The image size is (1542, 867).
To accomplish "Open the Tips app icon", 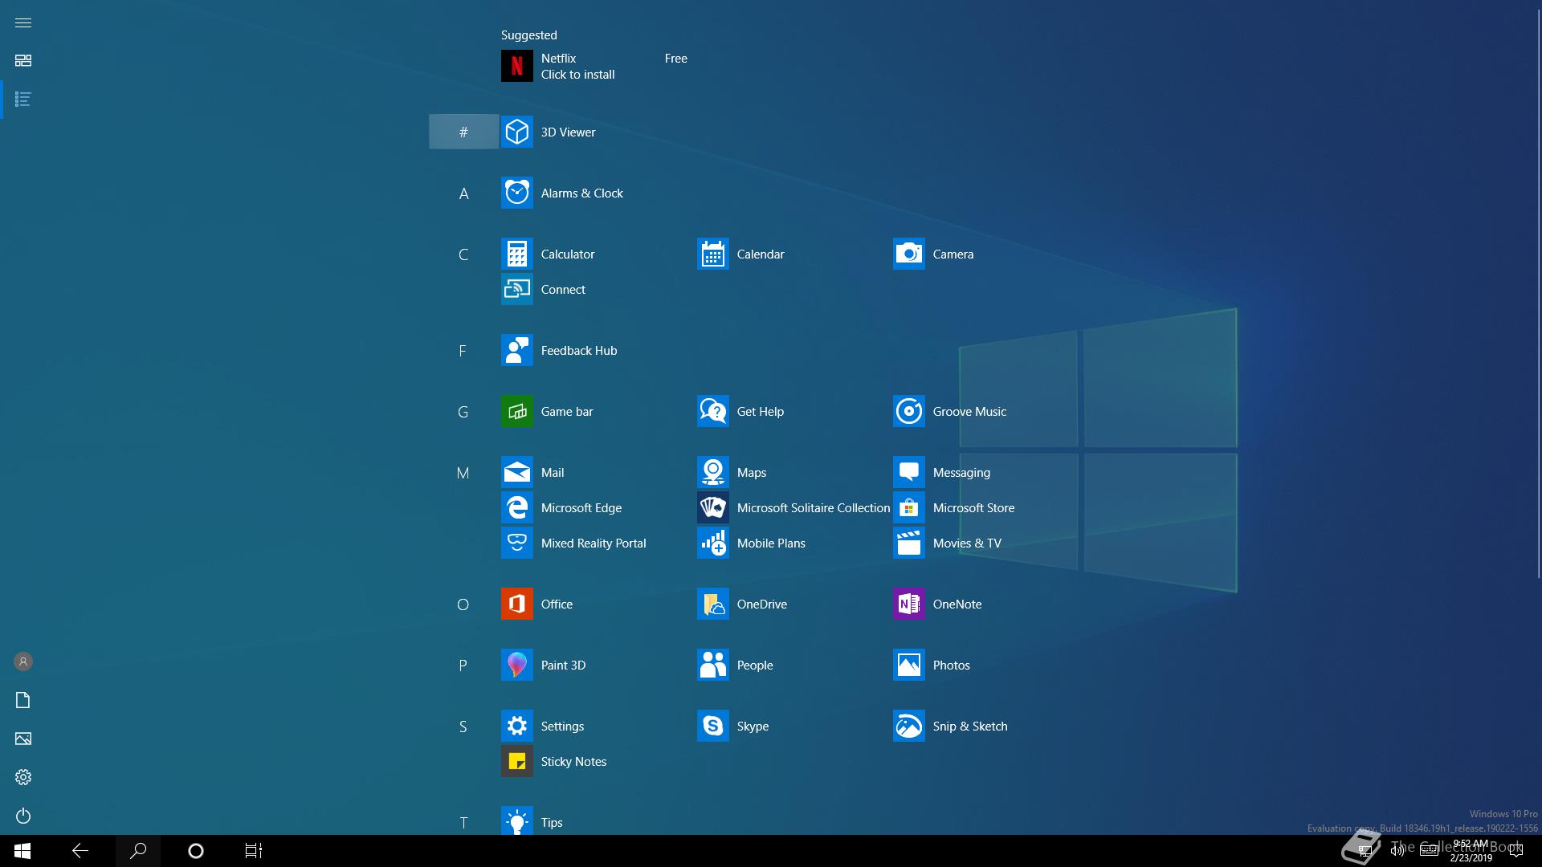I will point(516,820).
